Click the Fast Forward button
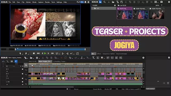This screenshot has width=171, height=96. (x=52, y=53)
